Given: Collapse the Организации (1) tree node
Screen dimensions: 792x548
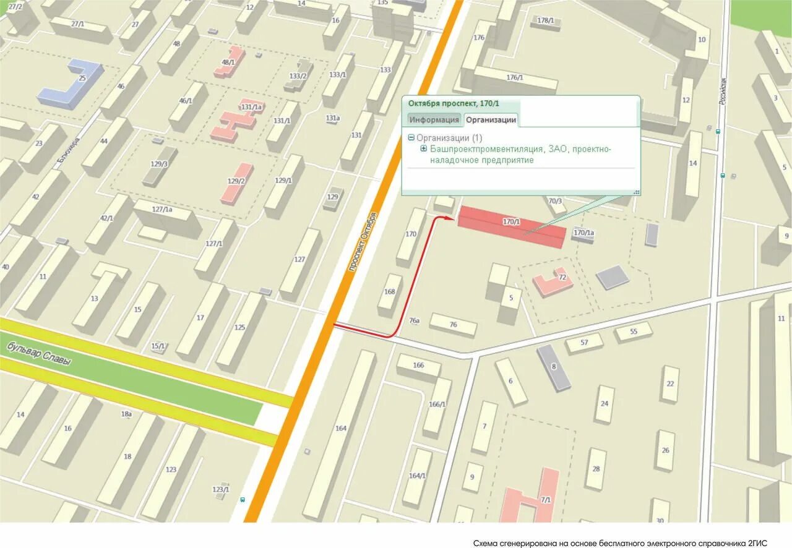Looking at the screenshot, I should 411,138.
